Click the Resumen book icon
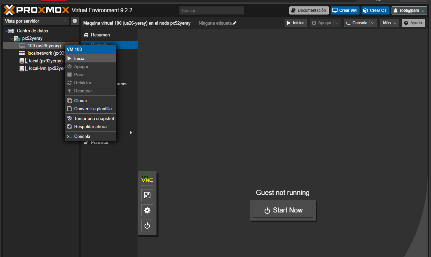The image size is (431, 257). tap(86, 35)
